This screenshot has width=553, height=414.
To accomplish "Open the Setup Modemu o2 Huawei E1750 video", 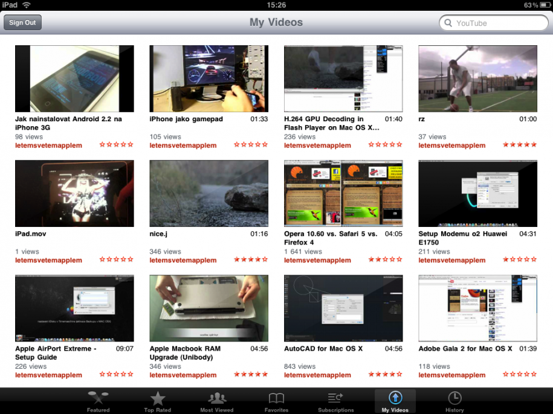I will 477,193.
